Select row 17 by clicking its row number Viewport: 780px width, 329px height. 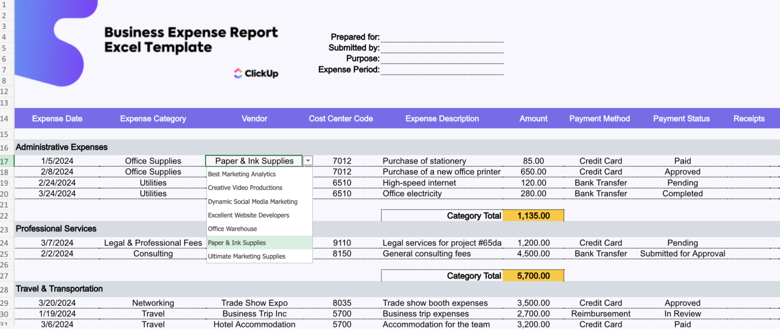click(6, 160)
